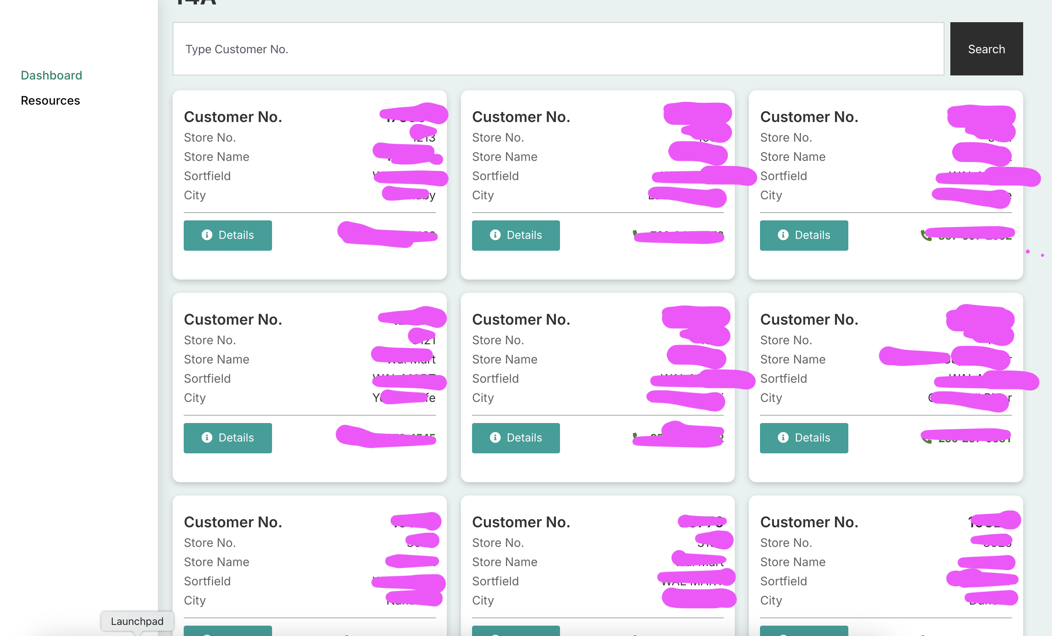The height and width of the screenshot is (636, 1052).
Task: Open Dashboard from left sidebar
Action: [x=52, y=75]
